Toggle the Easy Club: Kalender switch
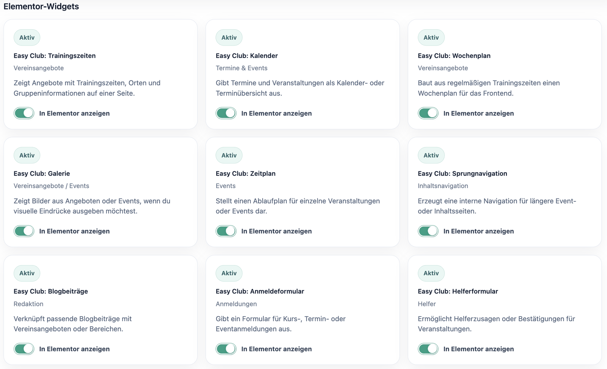Screen dimensions: 607x369 coord(226,113)
